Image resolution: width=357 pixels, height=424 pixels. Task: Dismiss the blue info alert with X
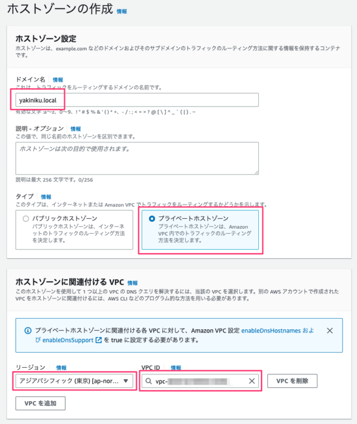(x=330, y=330)
